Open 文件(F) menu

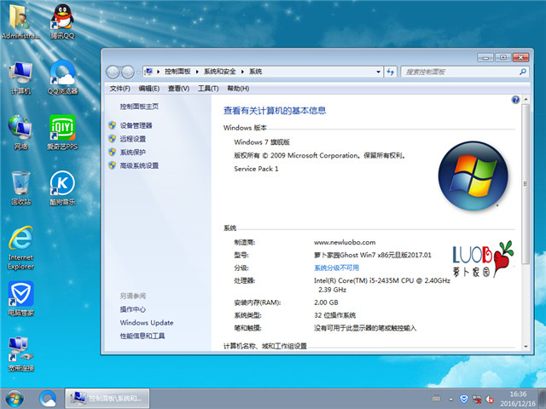(x=119, y=89)
